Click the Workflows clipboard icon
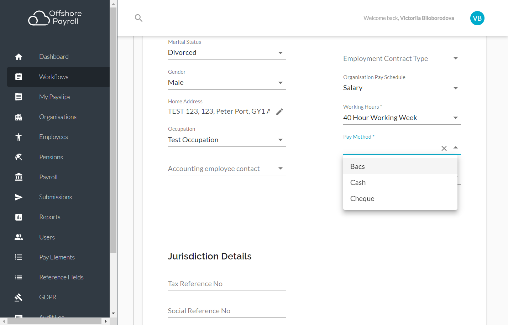This screenshot has height=325, width=508. pos(19,77)
